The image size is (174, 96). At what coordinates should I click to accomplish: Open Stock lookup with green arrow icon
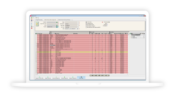click(57, 25)
